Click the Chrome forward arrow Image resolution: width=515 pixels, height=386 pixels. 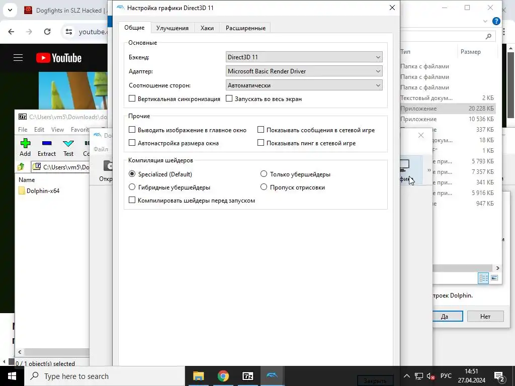29,32
